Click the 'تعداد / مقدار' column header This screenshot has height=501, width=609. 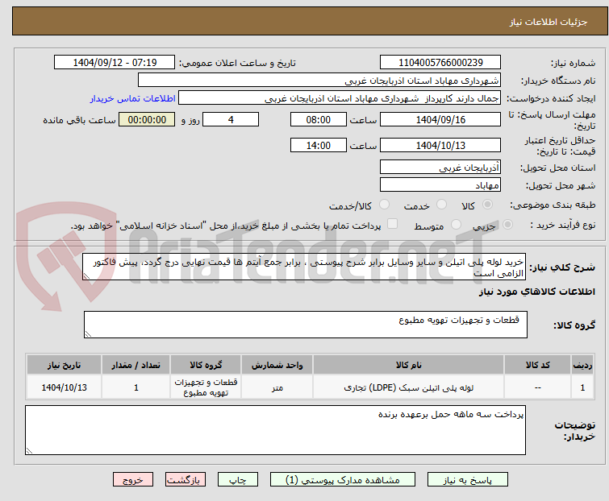point(136,365)
